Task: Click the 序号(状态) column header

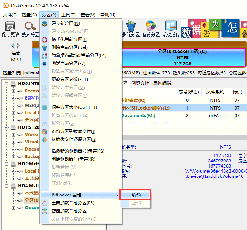Action: (189, 92)
